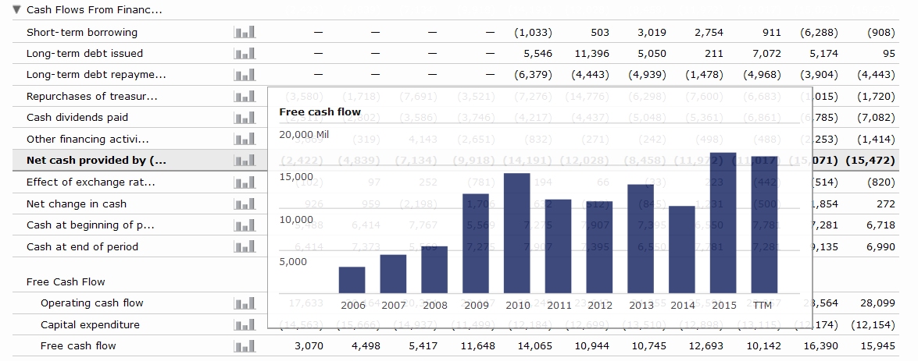Image resolution: width=918 pixels, height=361 pixels.
Task: Open the chart icon for Other financing activities
Action: click(245, 139)
